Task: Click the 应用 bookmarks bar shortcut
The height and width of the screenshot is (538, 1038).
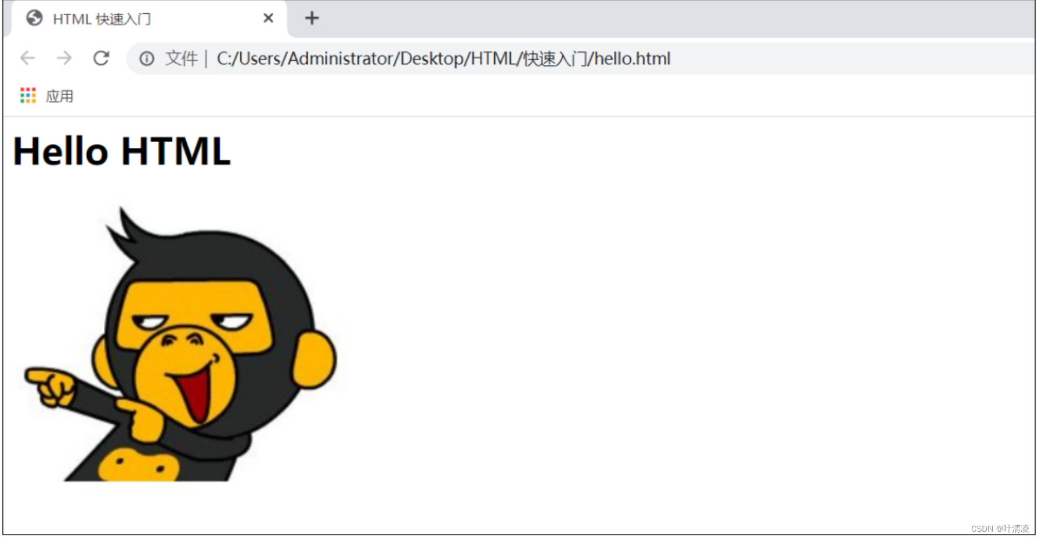Action: pos(60,95)
